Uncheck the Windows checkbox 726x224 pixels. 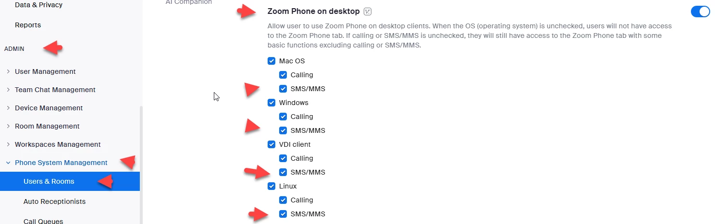[271, 103]
